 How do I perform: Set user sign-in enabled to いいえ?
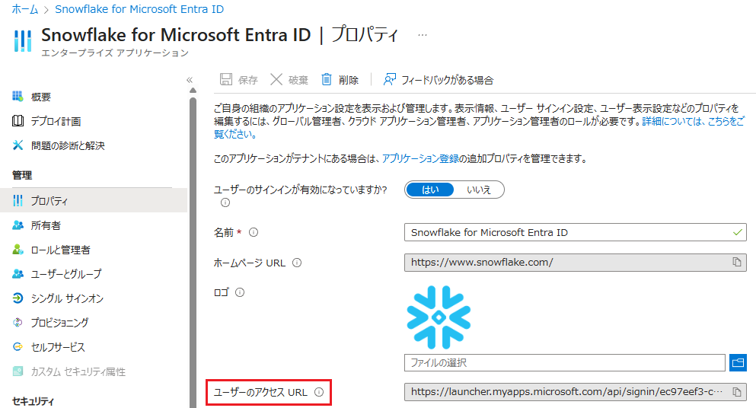[x=478, y=190]
